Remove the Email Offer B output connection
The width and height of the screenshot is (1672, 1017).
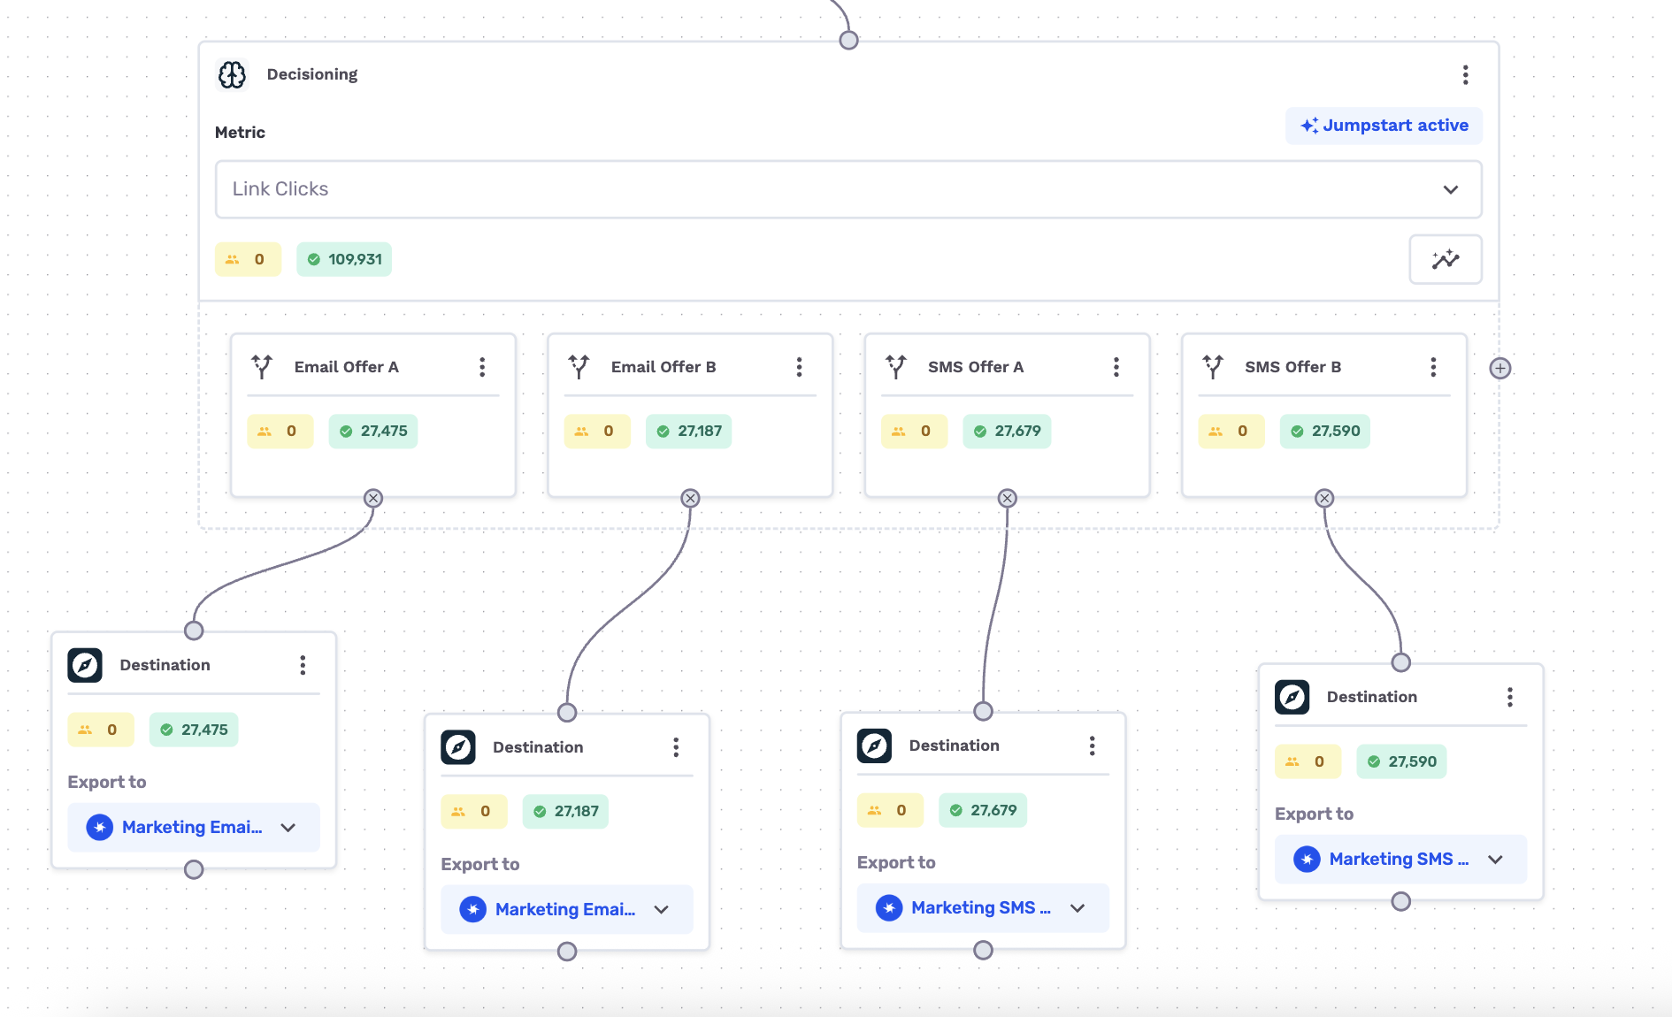[690, 498]
